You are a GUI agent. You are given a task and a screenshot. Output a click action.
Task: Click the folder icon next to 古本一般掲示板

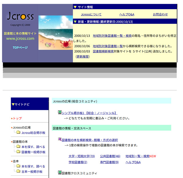[18, 171]
